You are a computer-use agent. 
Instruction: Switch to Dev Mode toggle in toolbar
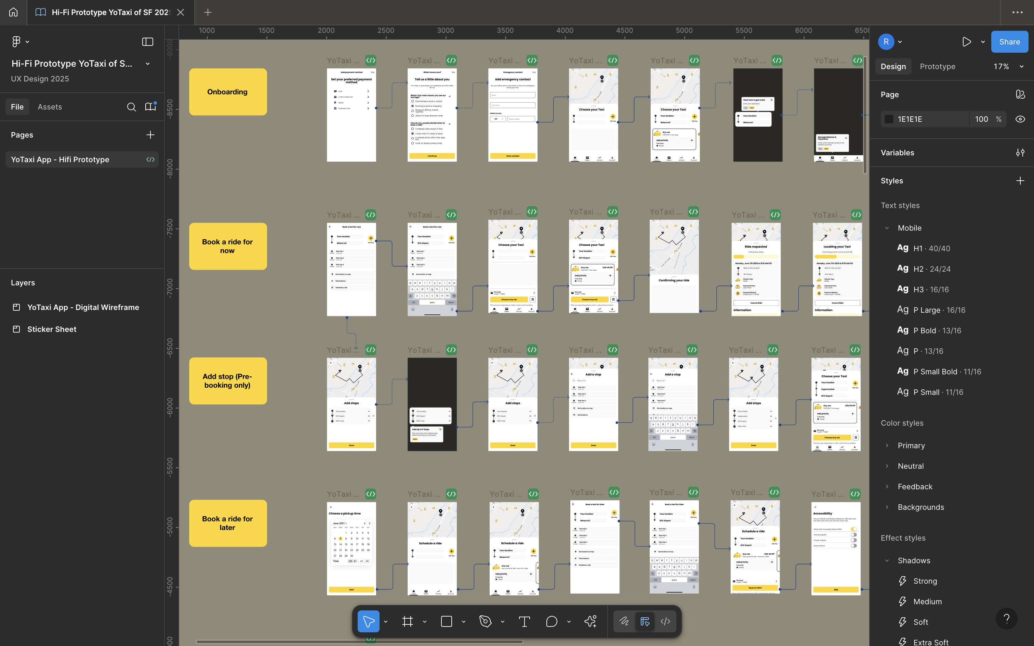tap(665, 621)
